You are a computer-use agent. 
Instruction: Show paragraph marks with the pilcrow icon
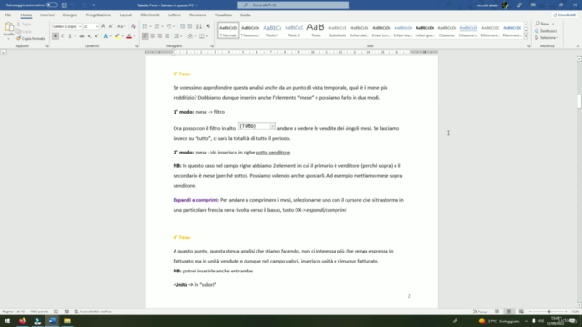point(208,26)
